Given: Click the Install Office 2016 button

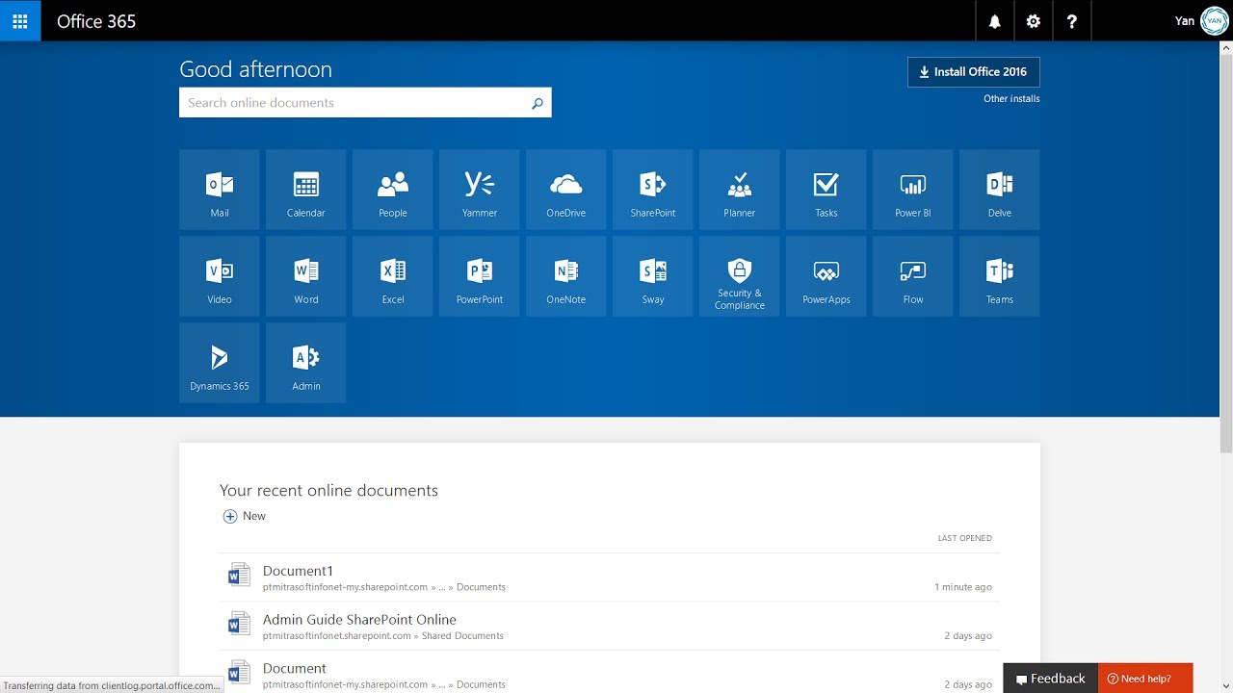Looking at the screenshot, I should (974, 72).
